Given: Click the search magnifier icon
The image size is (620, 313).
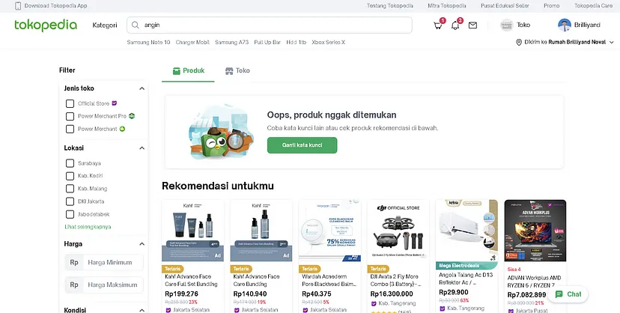Looking at the screenshot, I should (x=136, y=25).
